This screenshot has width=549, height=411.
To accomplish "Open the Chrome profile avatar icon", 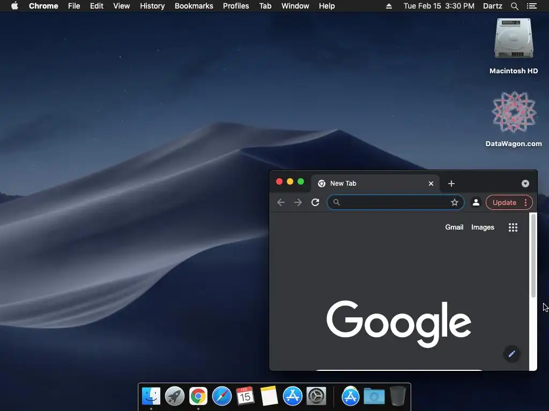I will 476,202.
